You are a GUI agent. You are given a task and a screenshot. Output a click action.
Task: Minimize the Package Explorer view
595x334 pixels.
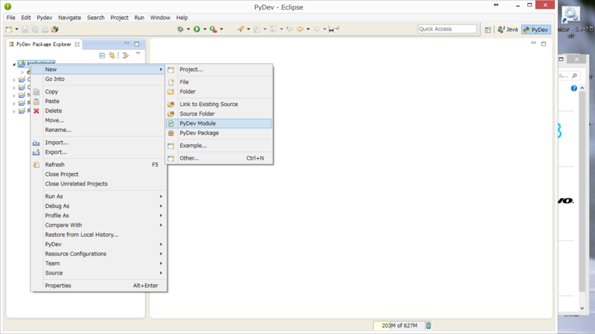[126, 43]
